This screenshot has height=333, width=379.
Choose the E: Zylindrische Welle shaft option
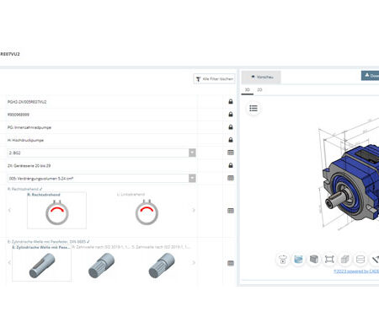[x=41, y=263]
